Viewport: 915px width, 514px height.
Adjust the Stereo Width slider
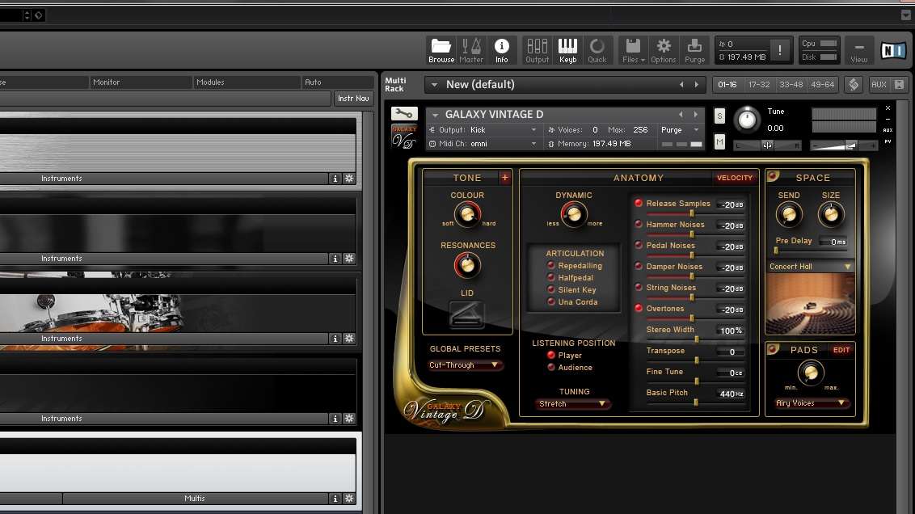(x=694, y=338)
